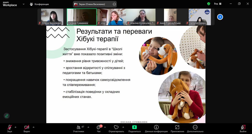This screenshot has width=252, height=134.
Task: Expand audio options arrow next to Звук
Action: tap(16, 127)
